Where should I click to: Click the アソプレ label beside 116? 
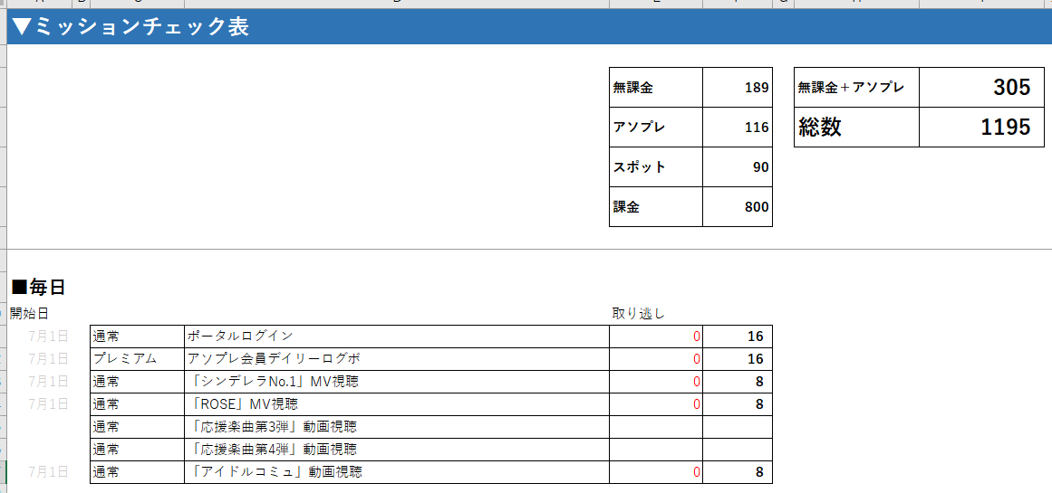(x=655, y=128)
